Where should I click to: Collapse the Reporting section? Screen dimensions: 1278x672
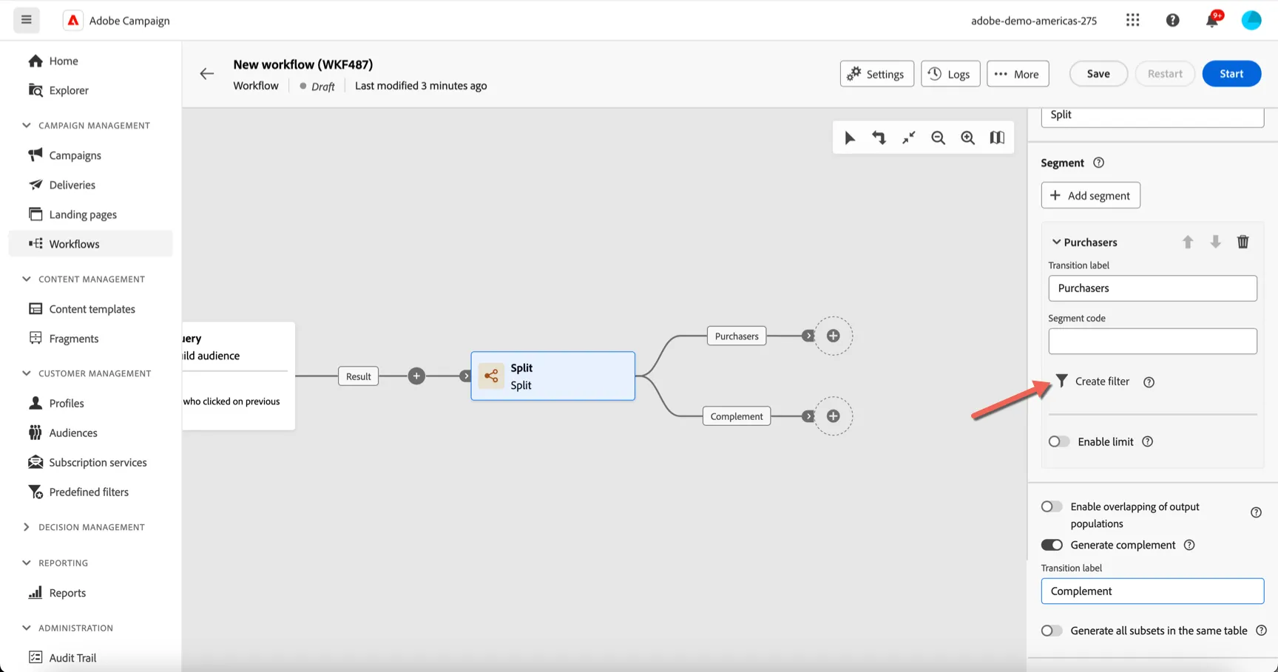click(27, 563)
